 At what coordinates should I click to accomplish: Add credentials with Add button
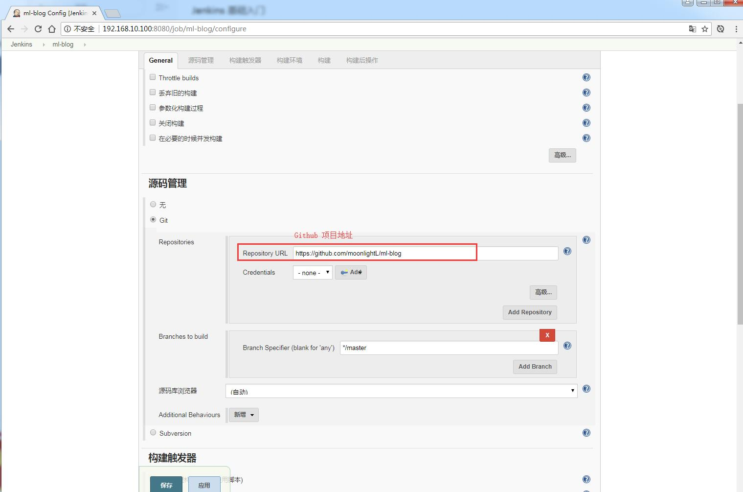(x=351, y=272)
